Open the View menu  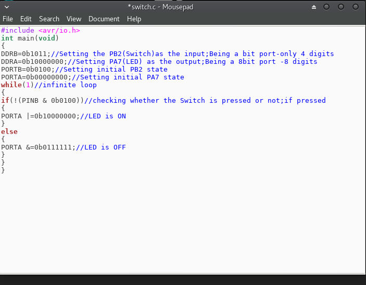[74, 19]
